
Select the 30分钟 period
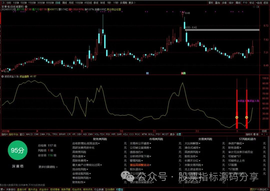click(x=41, y=3)
